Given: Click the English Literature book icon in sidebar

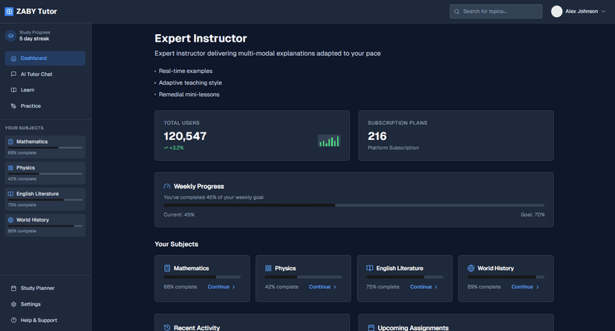Looking at the screenshot, I should (10, 194).
